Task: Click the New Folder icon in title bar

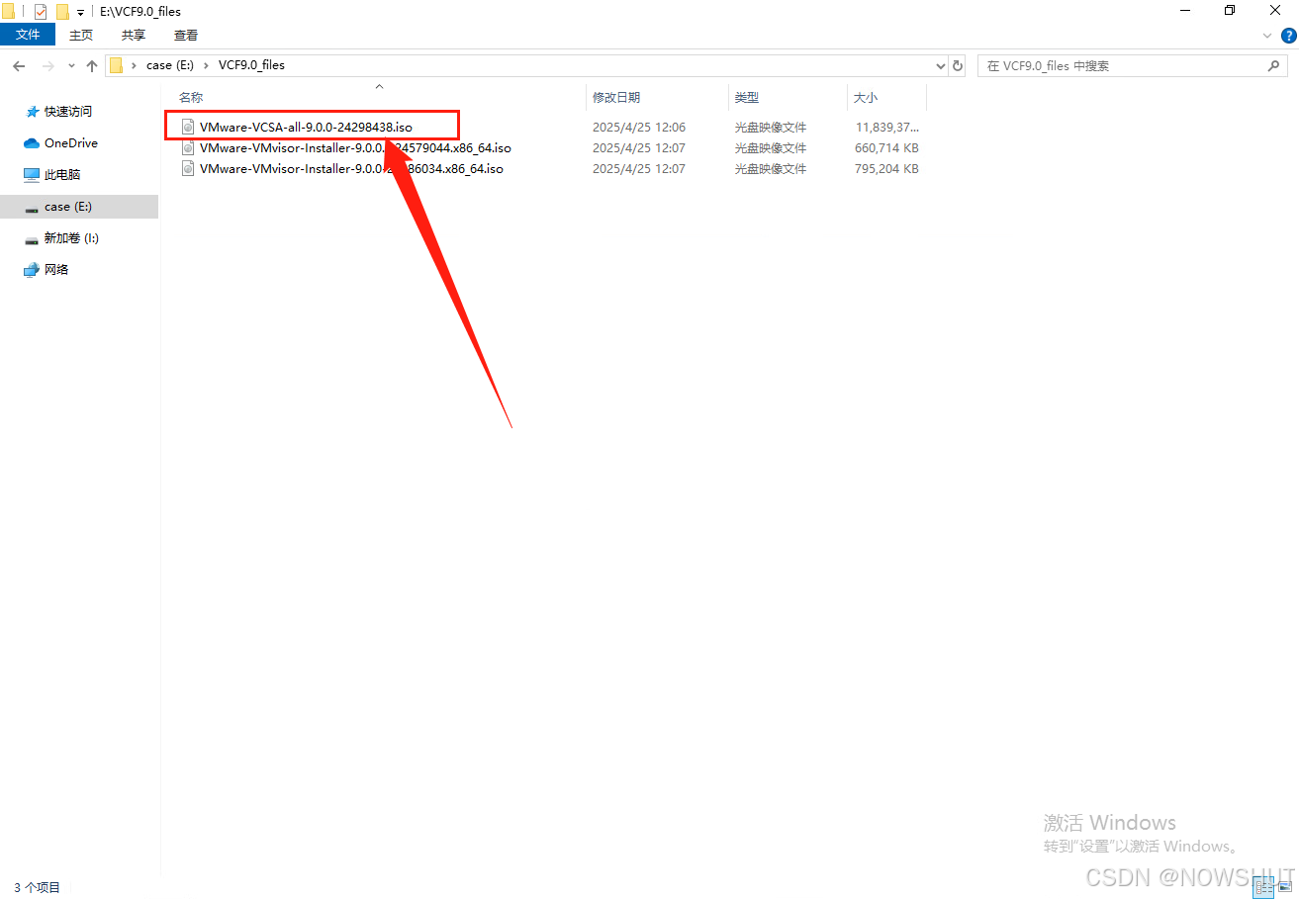Action: pos(62,12)
